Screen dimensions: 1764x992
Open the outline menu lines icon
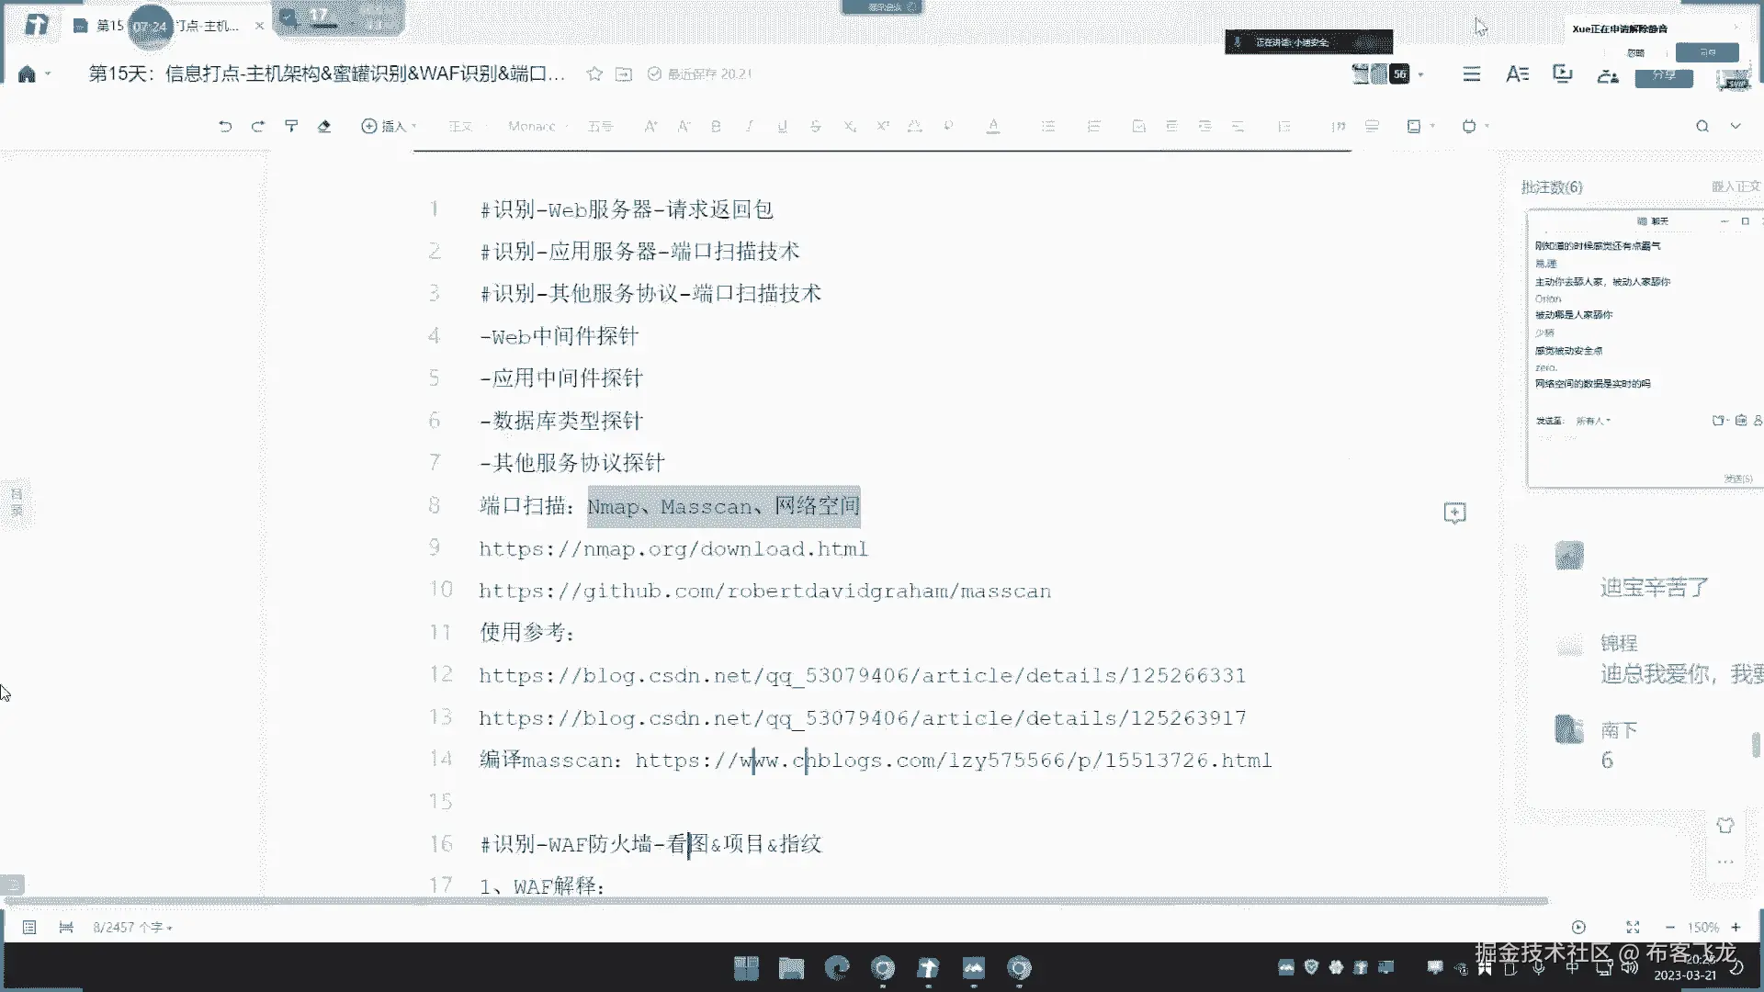(1472, 74)
